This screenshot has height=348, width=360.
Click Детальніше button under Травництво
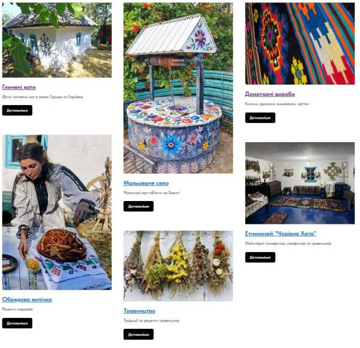point(139,334)
